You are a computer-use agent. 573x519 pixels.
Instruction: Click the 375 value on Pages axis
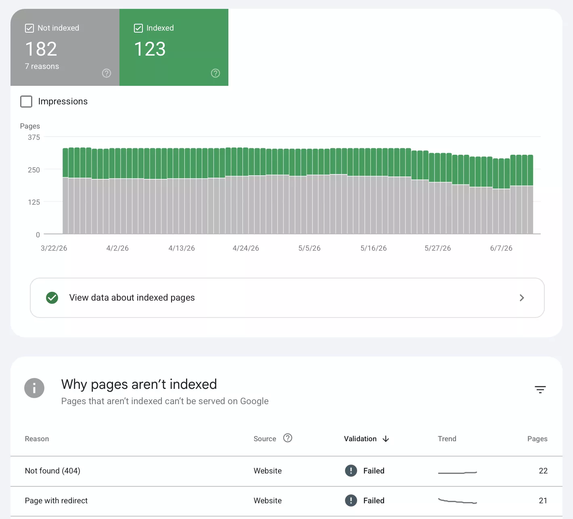point(34,137)
